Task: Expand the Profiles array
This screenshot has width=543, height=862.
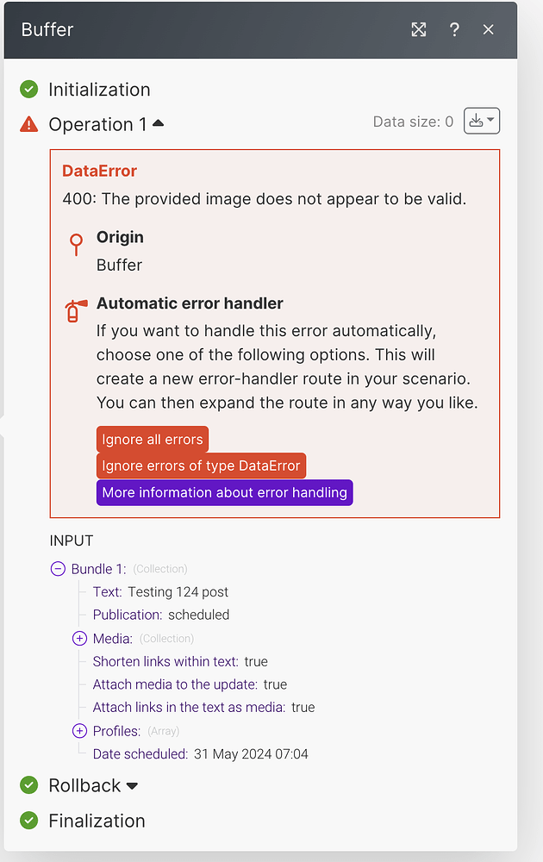Action: [79, 731]
